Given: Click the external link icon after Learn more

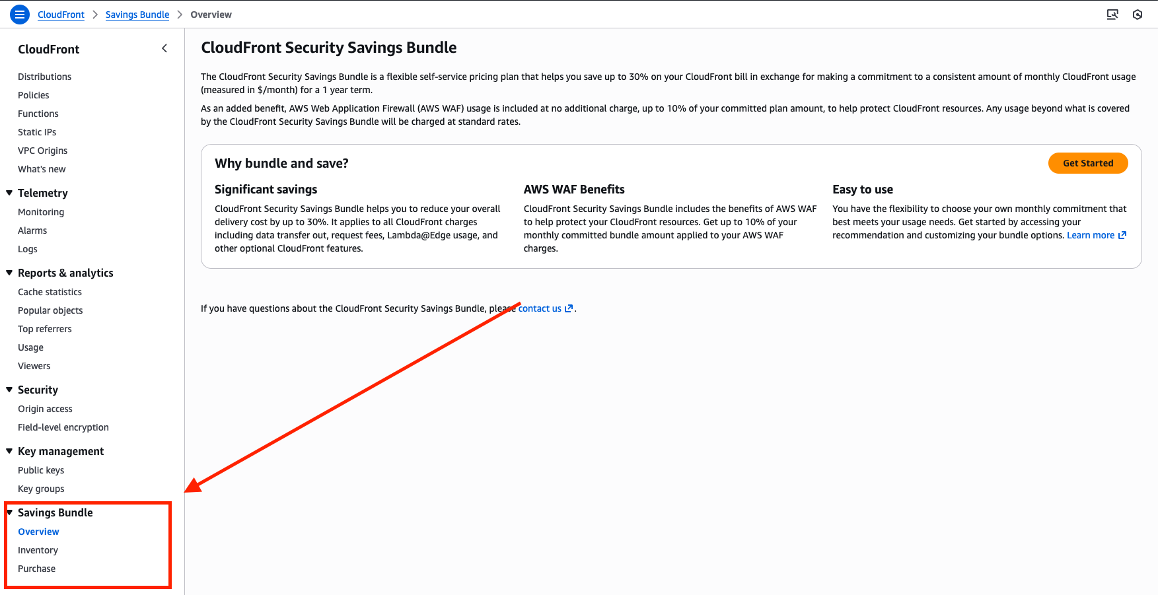Looking at the screenshot, I should point(1122,234).
